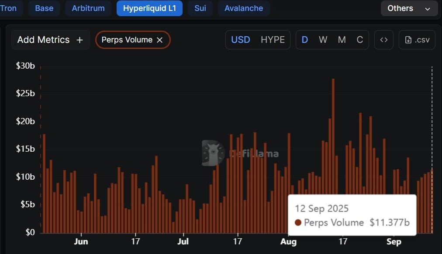Select the Sui chain button

200,8
